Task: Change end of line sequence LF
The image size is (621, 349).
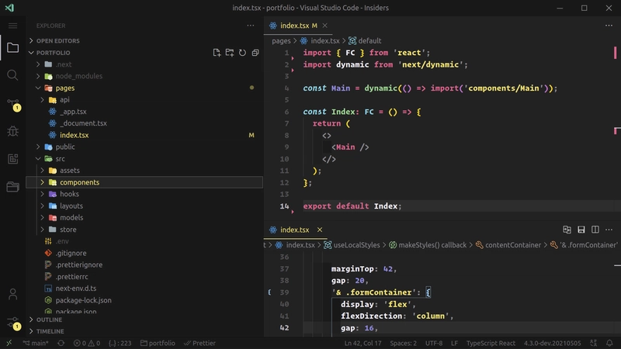Action: tap(454, 343)
